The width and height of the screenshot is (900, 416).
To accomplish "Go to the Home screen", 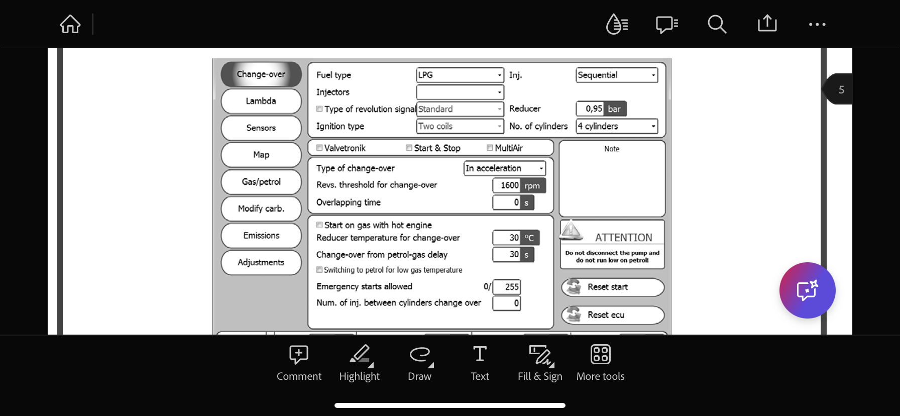I will point(70,24).
